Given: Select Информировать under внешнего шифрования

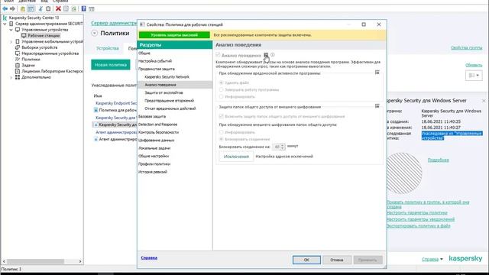Looking at the screenshot, I should coord(221,132).
